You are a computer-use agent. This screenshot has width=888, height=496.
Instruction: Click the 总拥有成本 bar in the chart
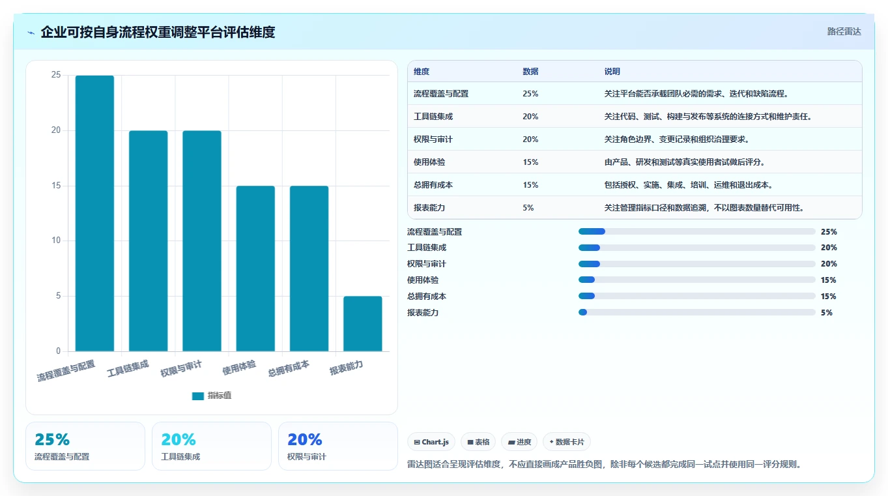click(309, 269)
